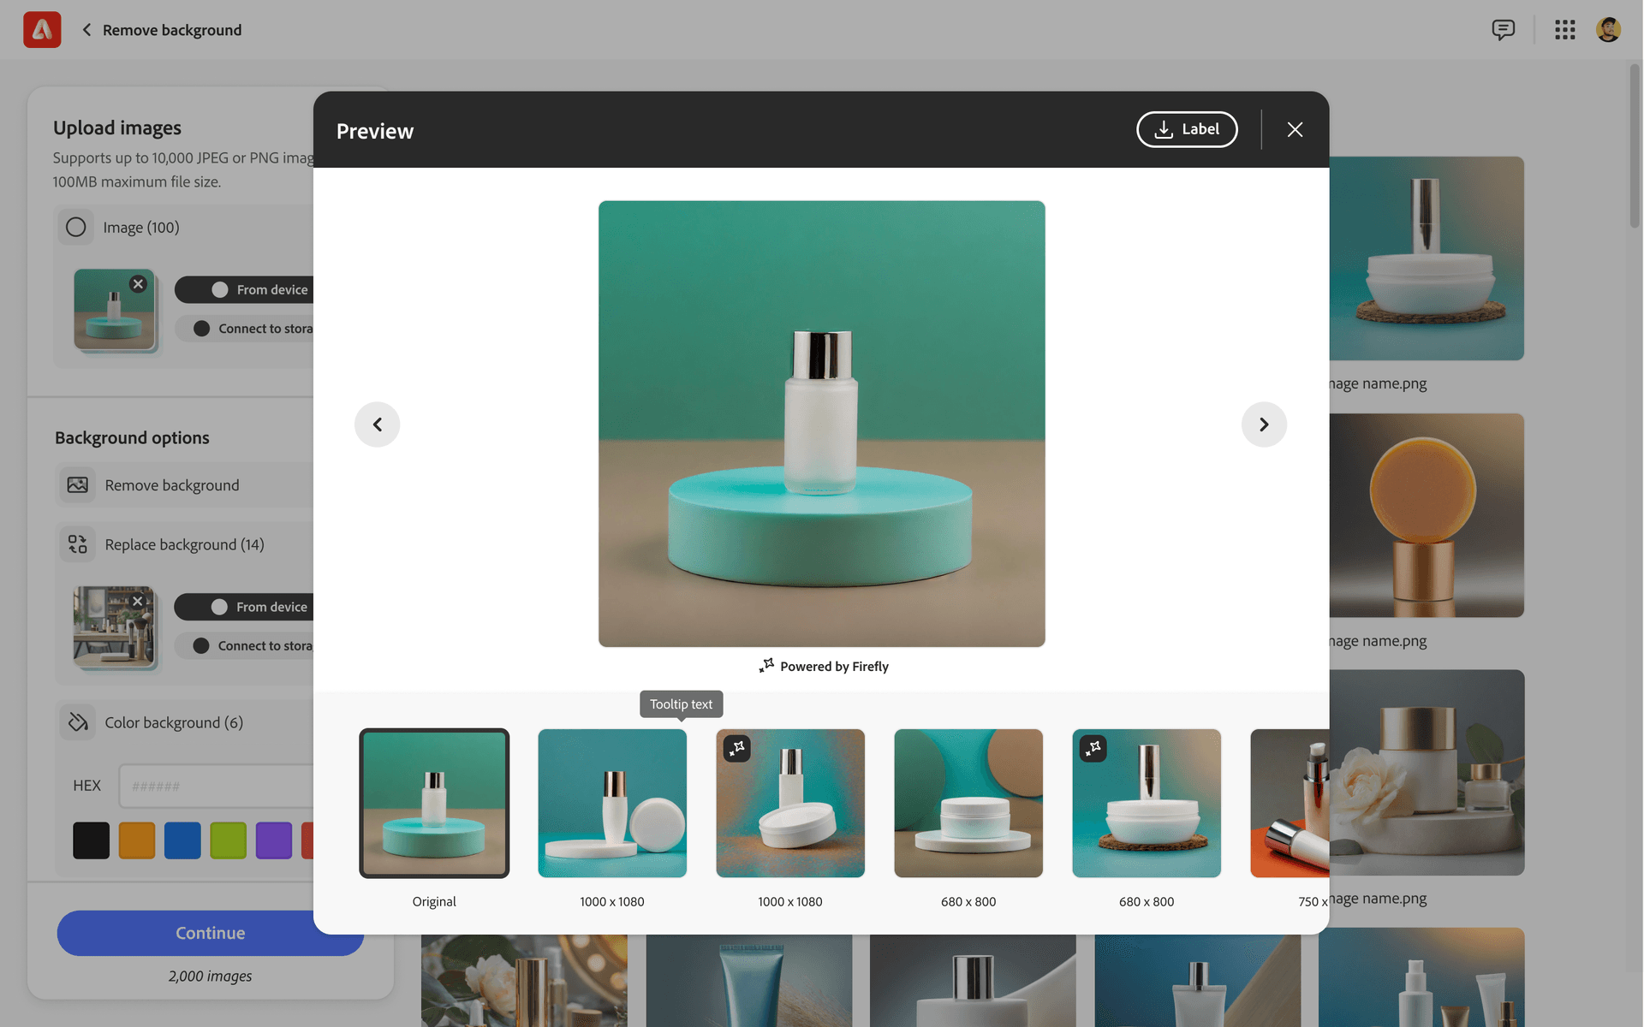The width and height of the screenshot is (1644, 1027).
Task: Select the first 680 x 800 thumbnail with cream jar
Action: tap(968, 803)
